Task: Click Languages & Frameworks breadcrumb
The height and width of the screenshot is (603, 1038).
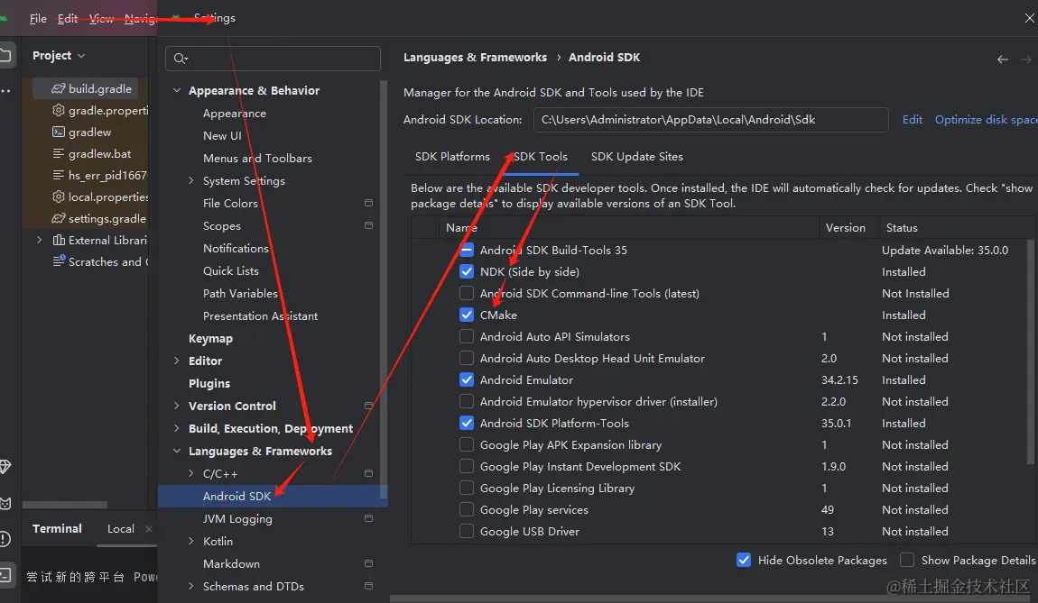Action: 476,58
